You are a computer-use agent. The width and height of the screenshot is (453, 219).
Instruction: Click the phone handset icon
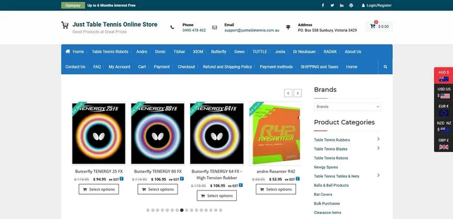pyautogui.click(x=172, y=27)
